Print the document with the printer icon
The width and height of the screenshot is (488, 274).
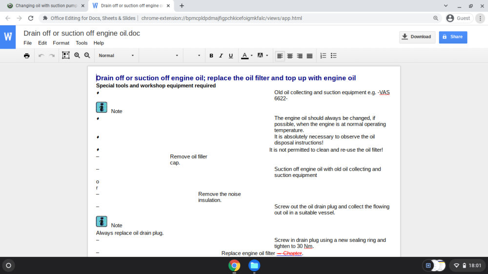27,56
